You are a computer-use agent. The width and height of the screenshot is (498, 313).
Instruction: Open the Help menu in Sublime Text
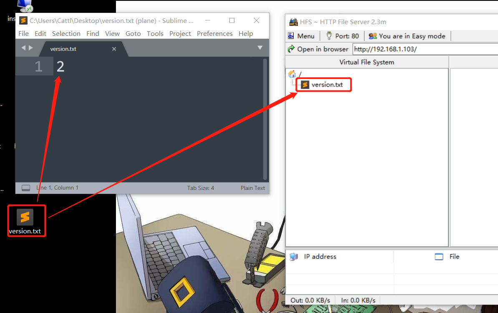click(246, 34)
